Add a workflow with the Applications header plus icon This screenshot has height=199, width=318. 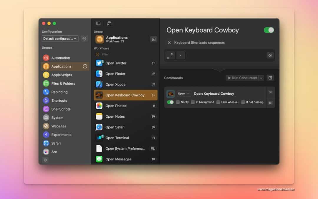pos(154,39)
